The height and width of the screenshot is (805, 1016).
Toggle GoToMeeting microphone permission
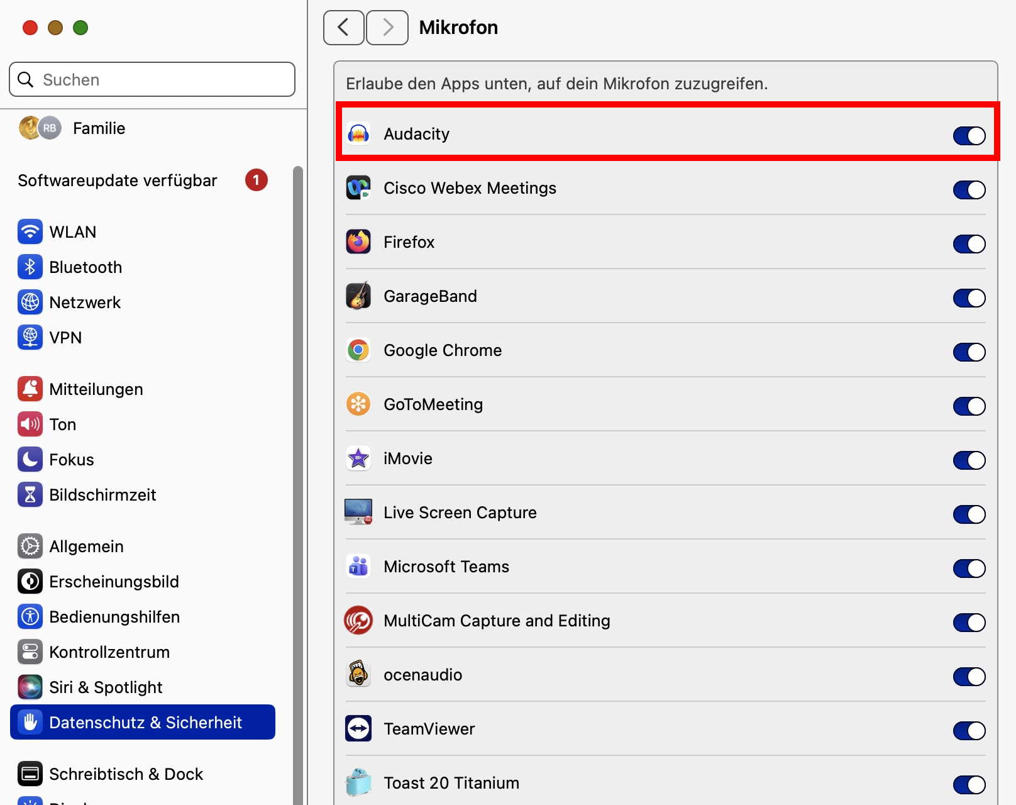point(969,406)
